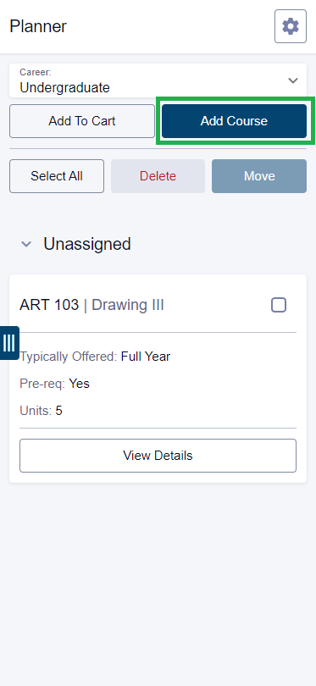Image resolution: width=316 pixels, height=686 pixels.
Task: Click the Units 5 line
Action: coord(42,411)
